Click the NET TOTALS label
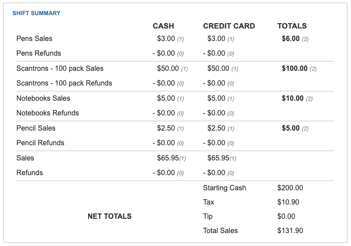Image resolution: width=351 pixels, height=246 pixels. 110,217
